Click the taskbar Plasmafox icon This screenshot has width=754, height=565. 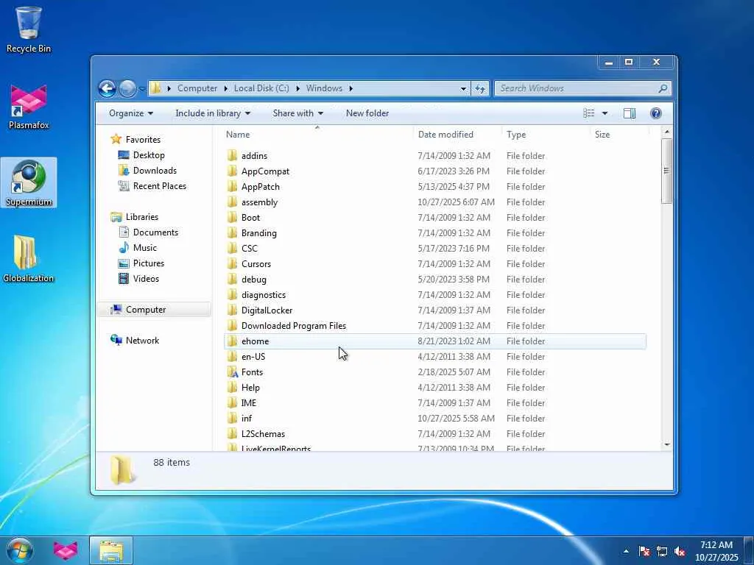pos(66,550)
